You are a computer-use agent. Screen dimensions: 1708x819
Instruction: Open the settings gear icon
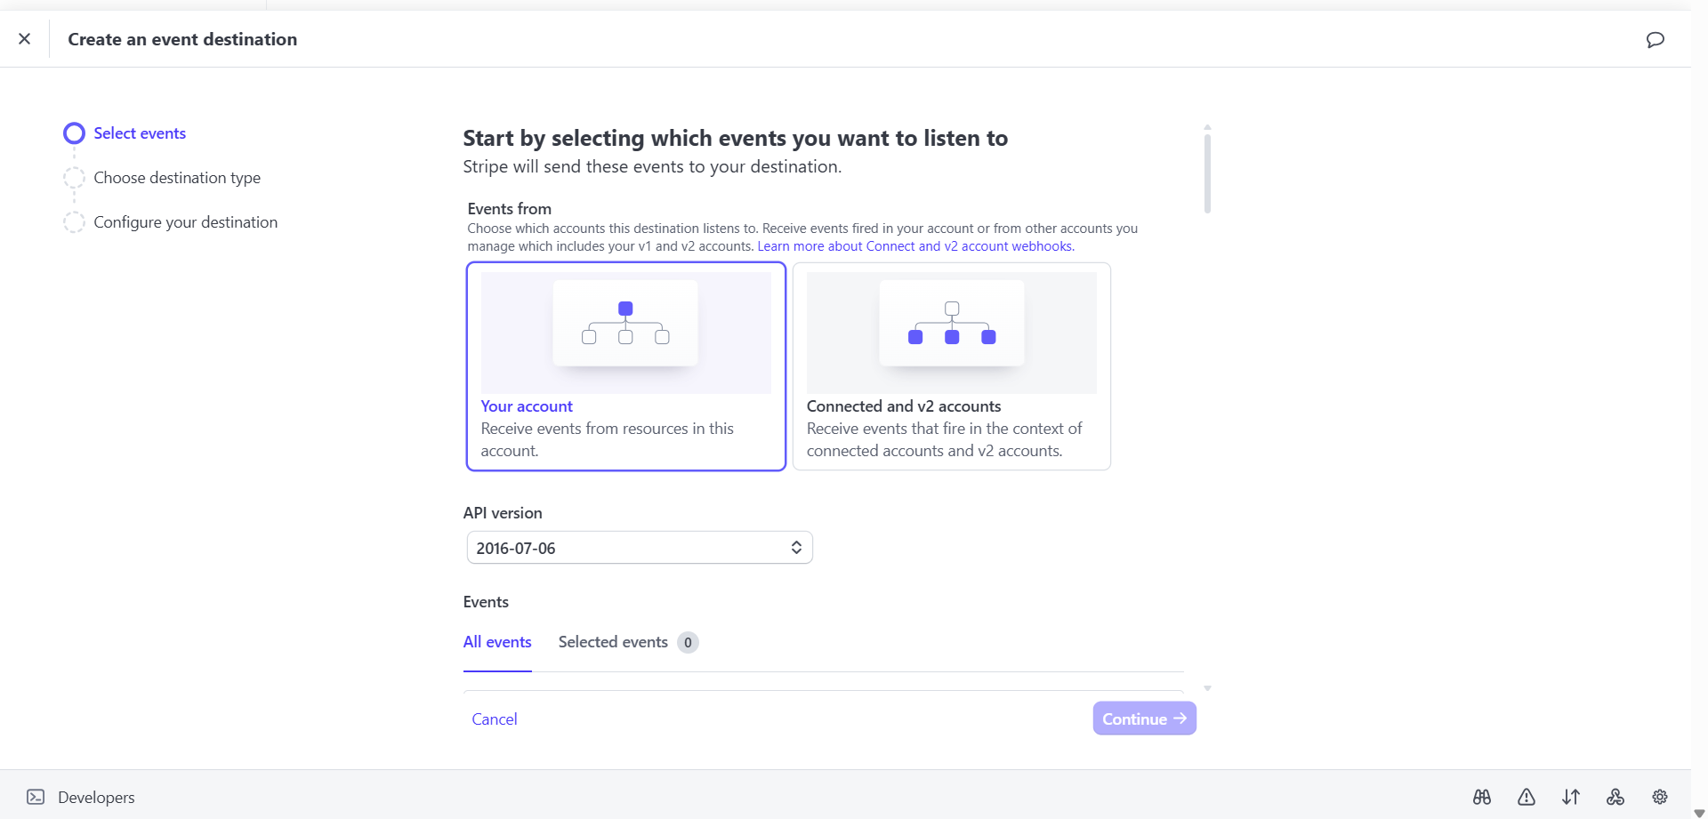point(1660,797)
